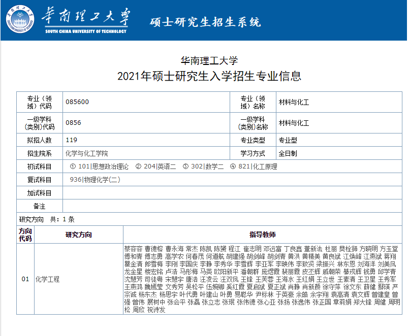Click the 全日制 study mode value

288,153
